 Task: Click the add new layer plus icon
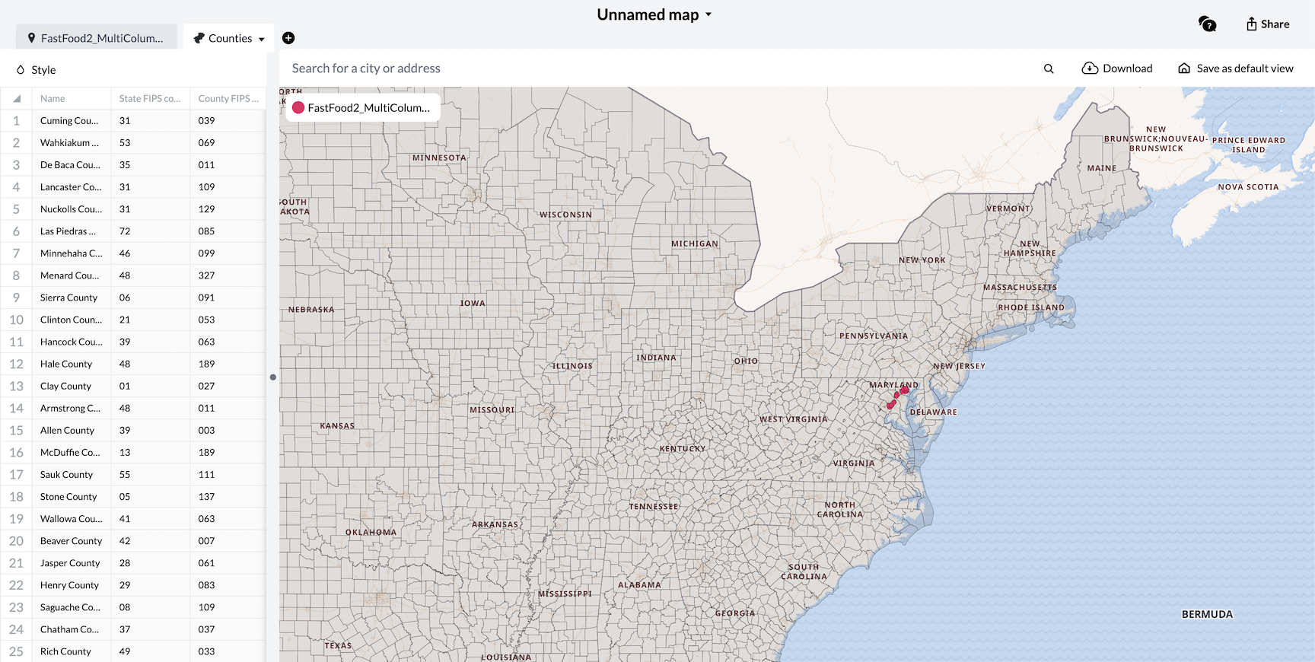pyautogui.click(x=288, y=38)
